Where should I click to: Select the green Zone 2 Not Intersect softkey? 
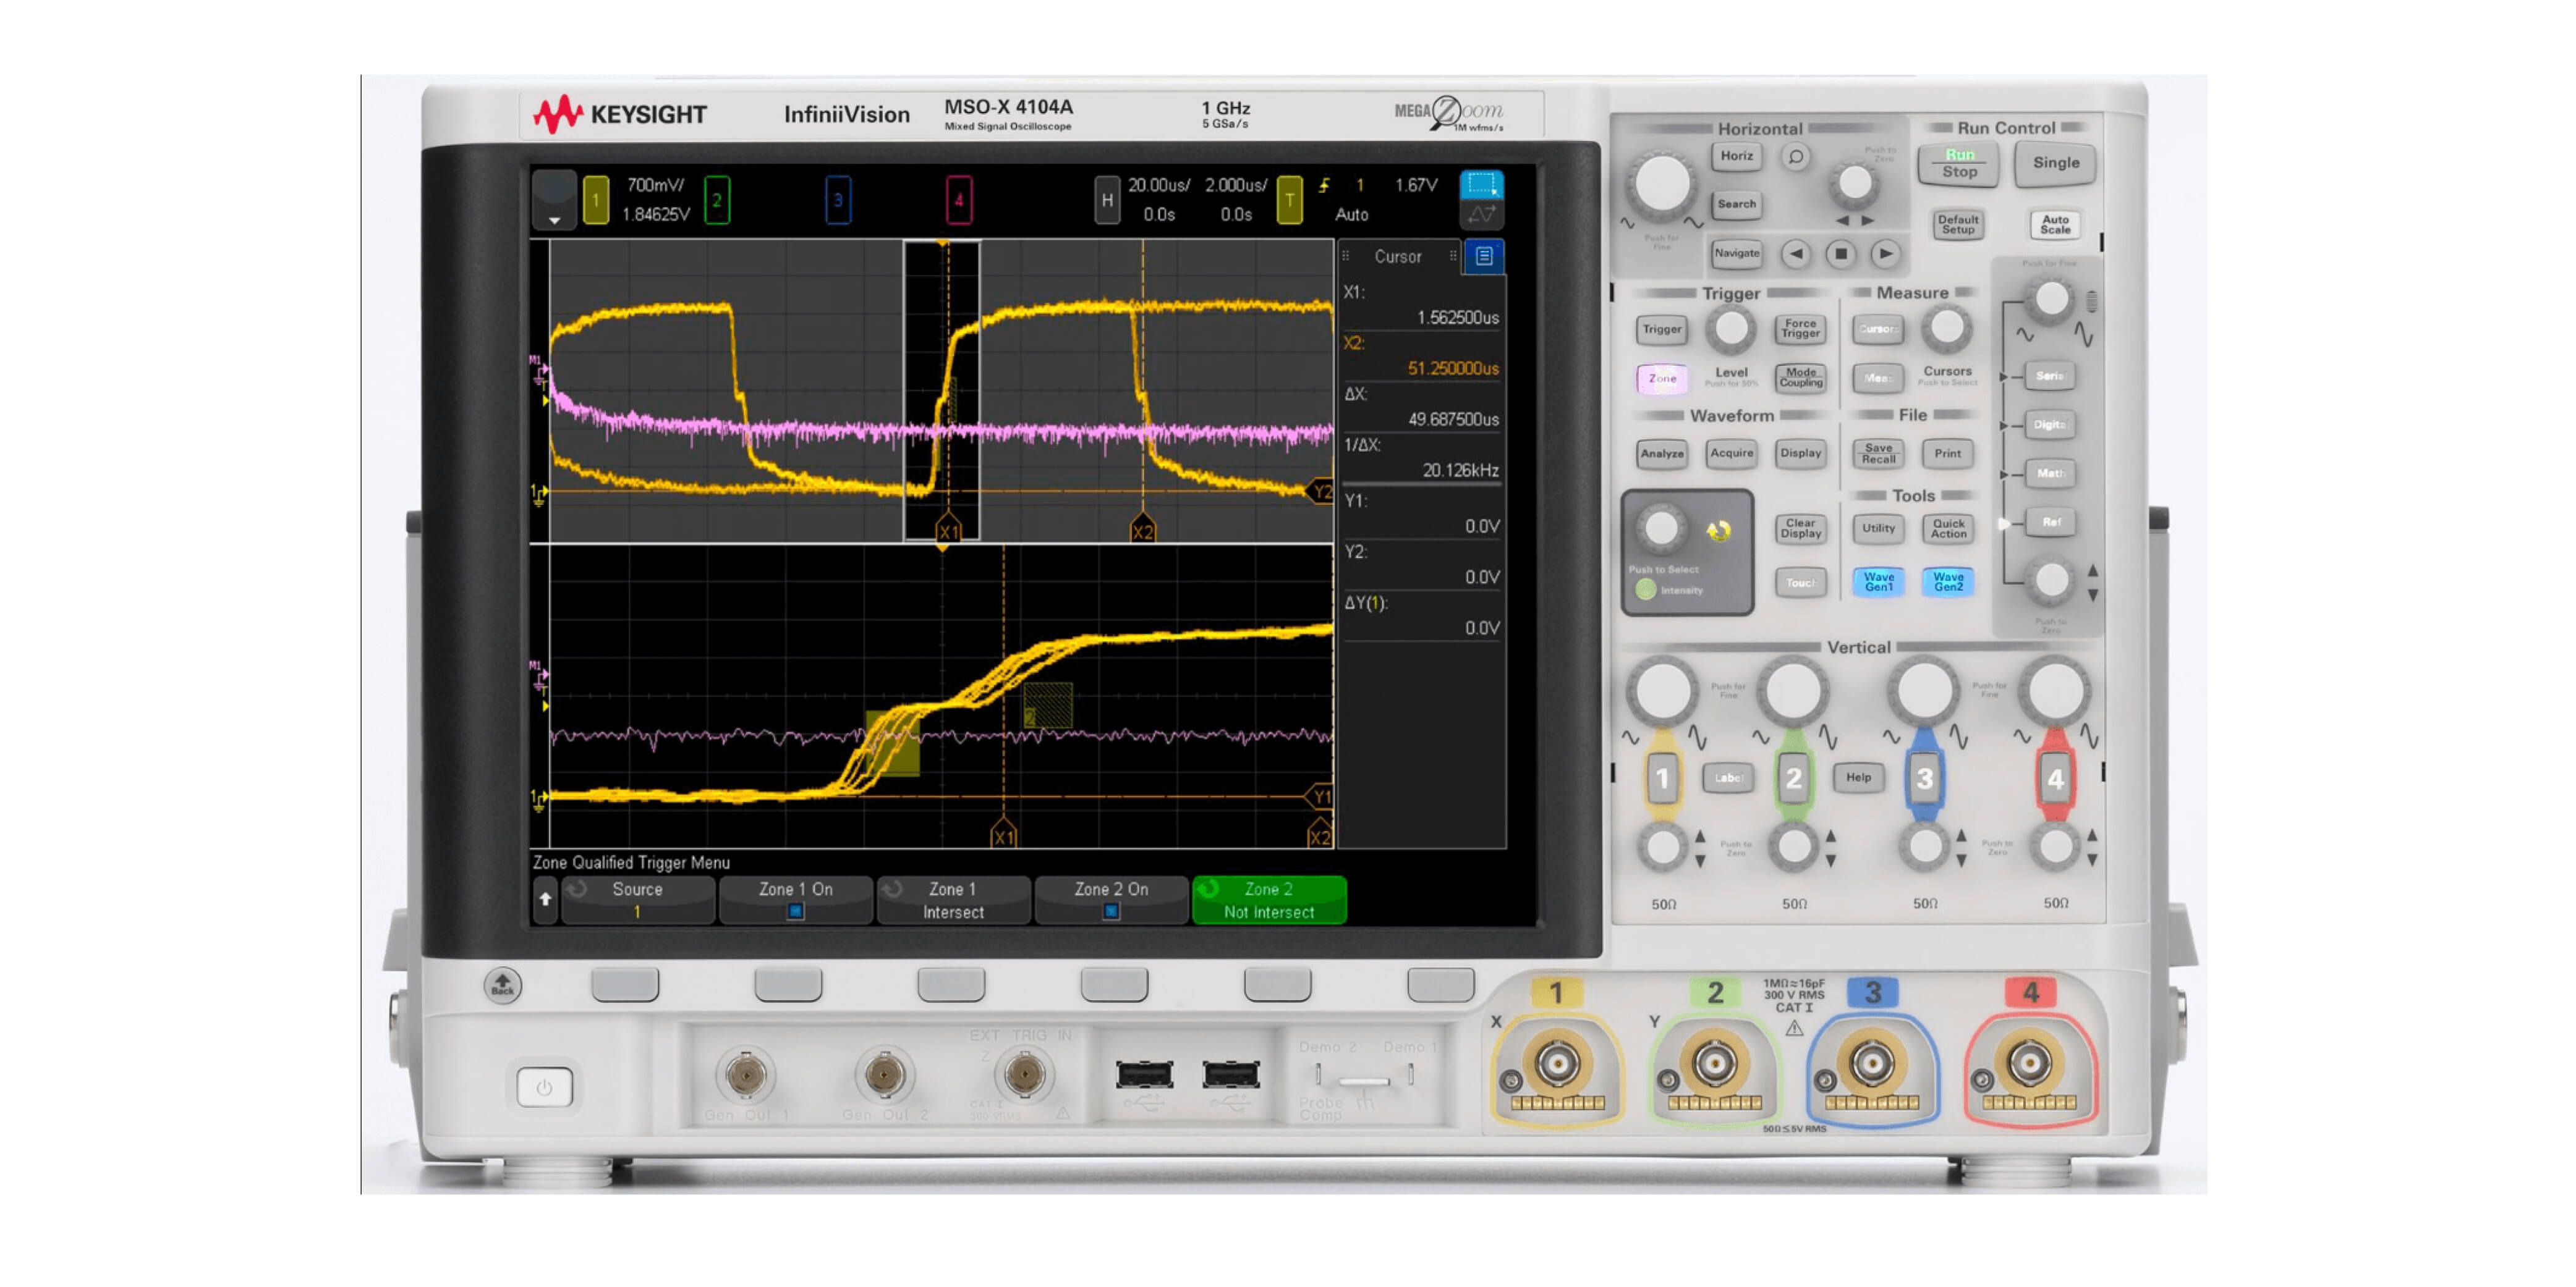coord(1269,900)
